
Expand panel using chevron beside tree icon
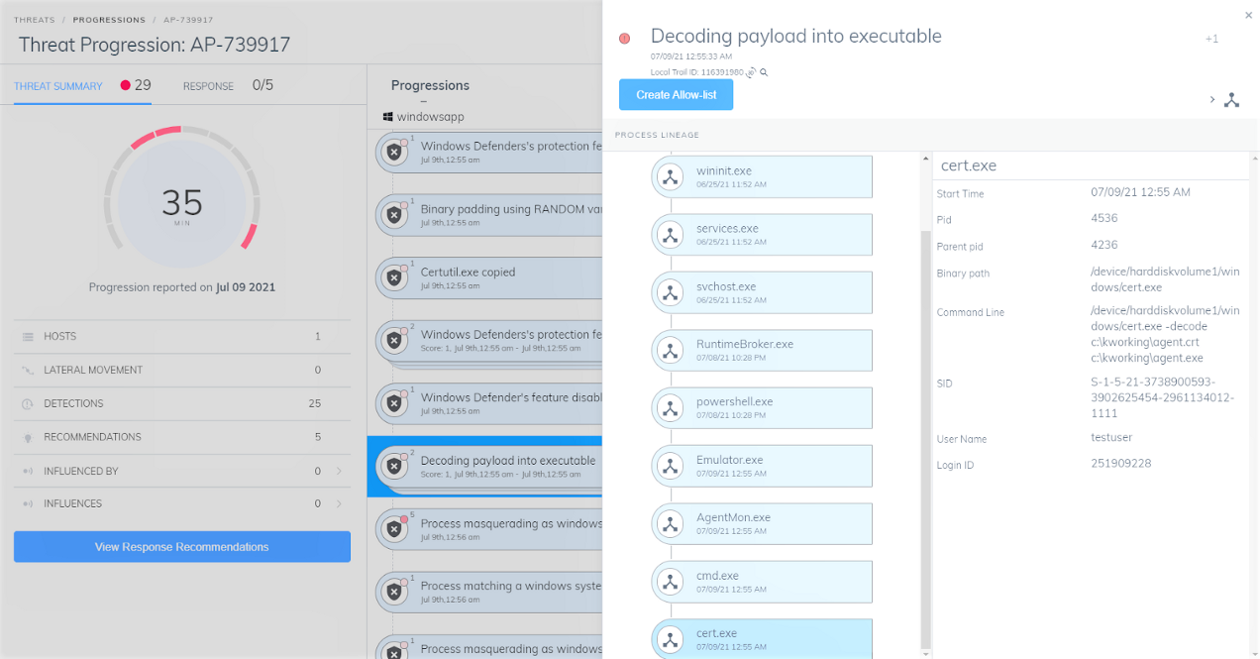tap(1212, 100)
